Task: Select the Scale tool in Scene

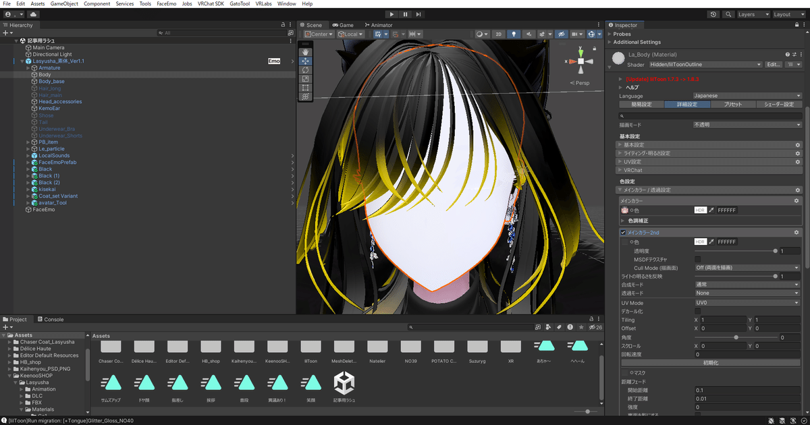Action: point(305,79)
